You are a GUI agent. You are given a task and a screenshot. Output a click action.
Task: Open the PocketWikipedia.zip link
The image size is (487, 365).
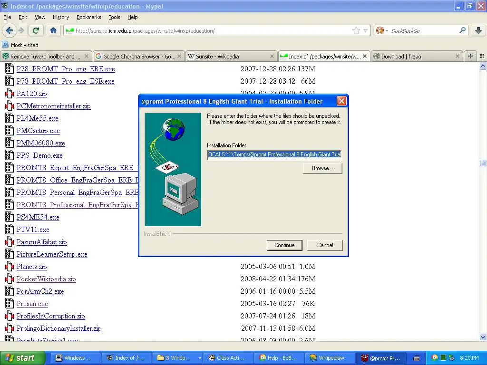coord(46,279)
